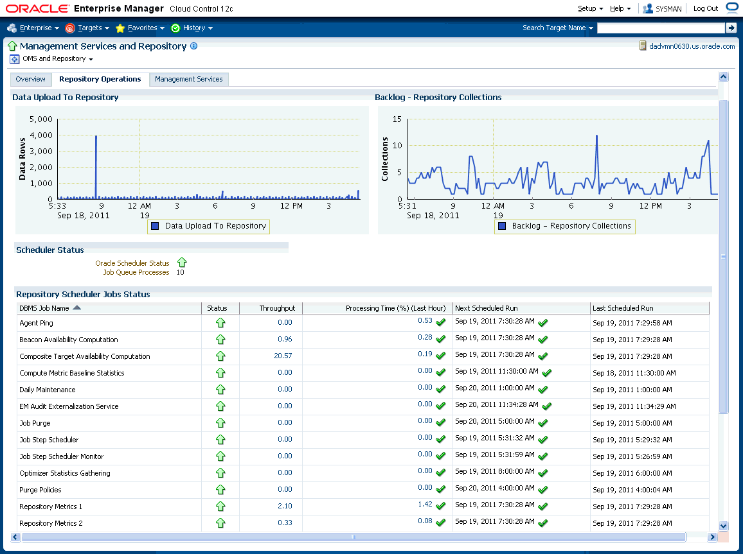This screenshot has height=554, width=743.
Task: Expand the Help dropdown
Action: (620, 8)
